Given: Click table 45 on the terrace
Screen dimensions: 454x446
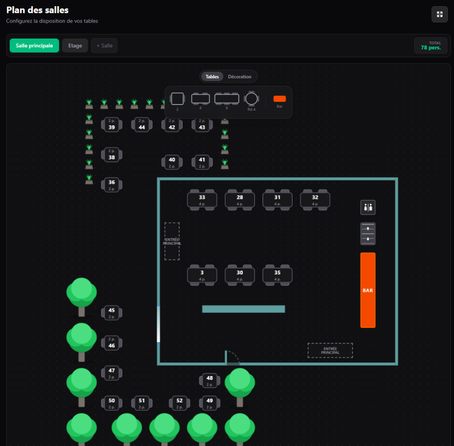Looking at the screenshot, I should tap(112, 313).
